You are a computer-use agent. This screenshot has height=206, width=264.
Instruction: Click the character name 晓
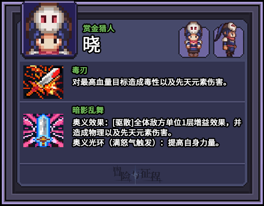pos(92,44)
